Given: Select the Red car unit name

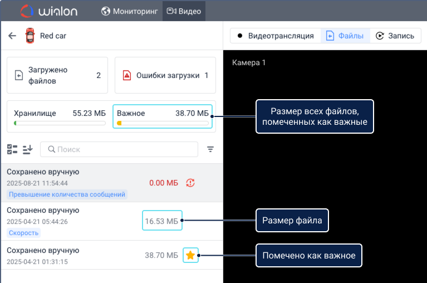Looking at the screenshot, I should (x=53, y=36).
